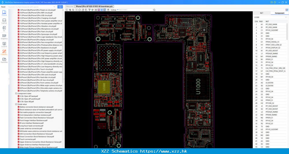Select the yellow U3300 chip on board

coord(104,87)
